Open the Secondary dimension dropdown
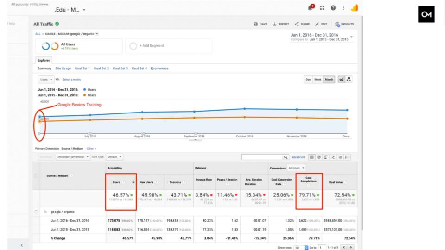The height and width of the screenshot is (250, 445). click(x=73, y=157)
